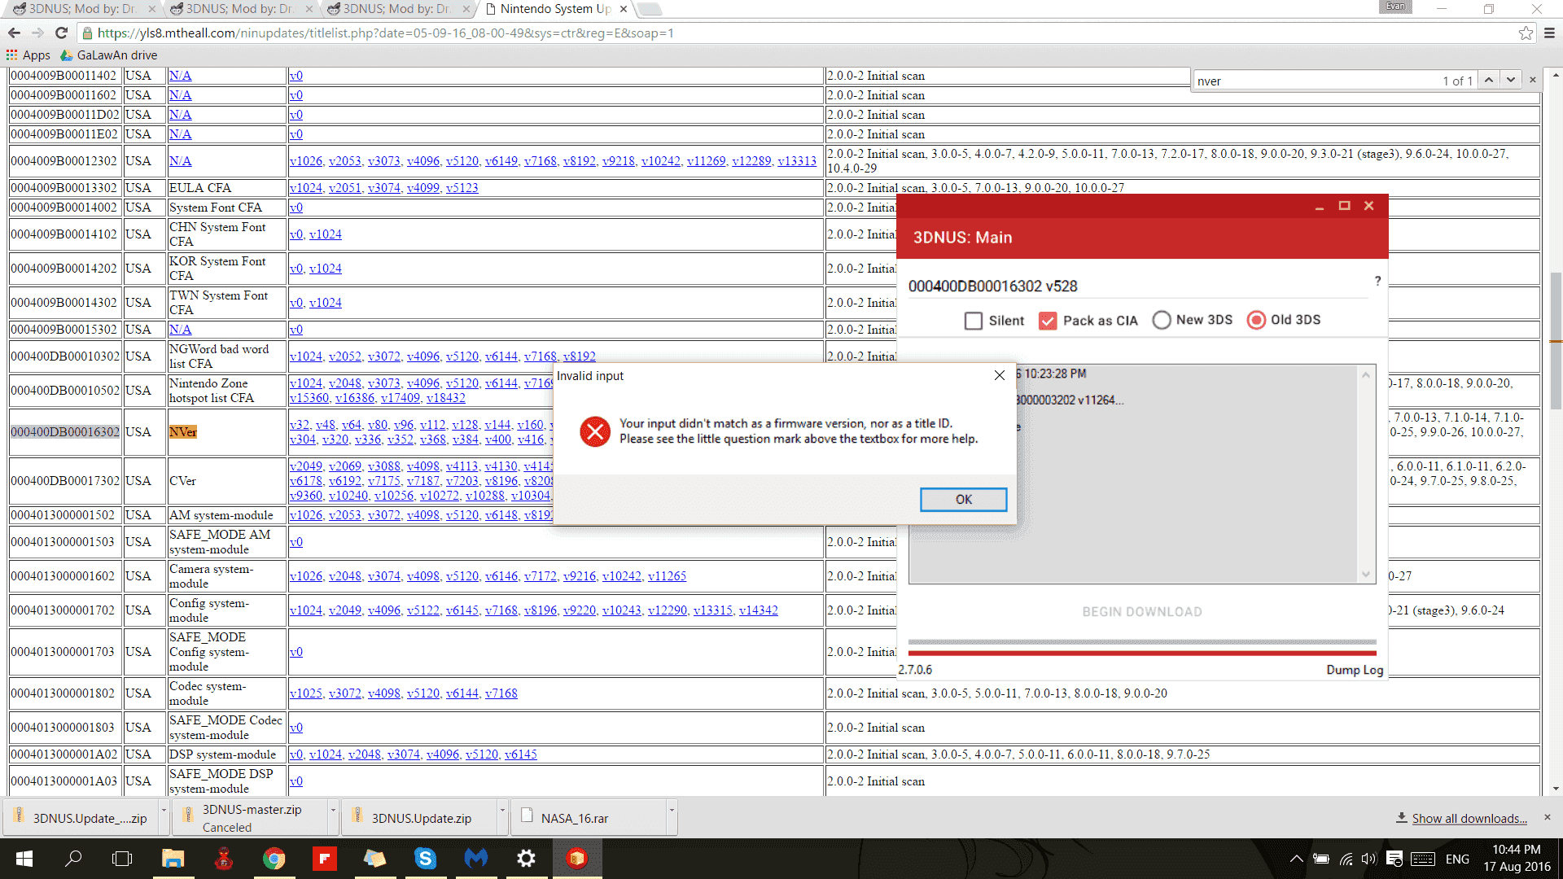Open help question mark in 3DNUS
Screen dimensions: 1563x879
(x=1377, y=281)
